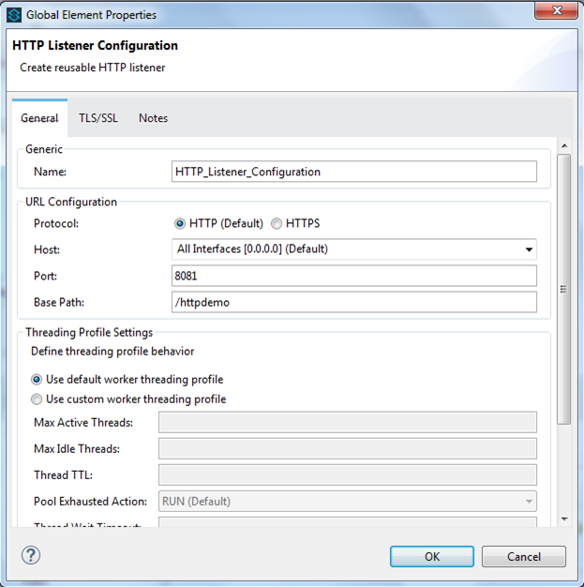The image size is (584, 587).
Task: Click the Name text field
Action: pyautogui.click(x=354, y=172)
